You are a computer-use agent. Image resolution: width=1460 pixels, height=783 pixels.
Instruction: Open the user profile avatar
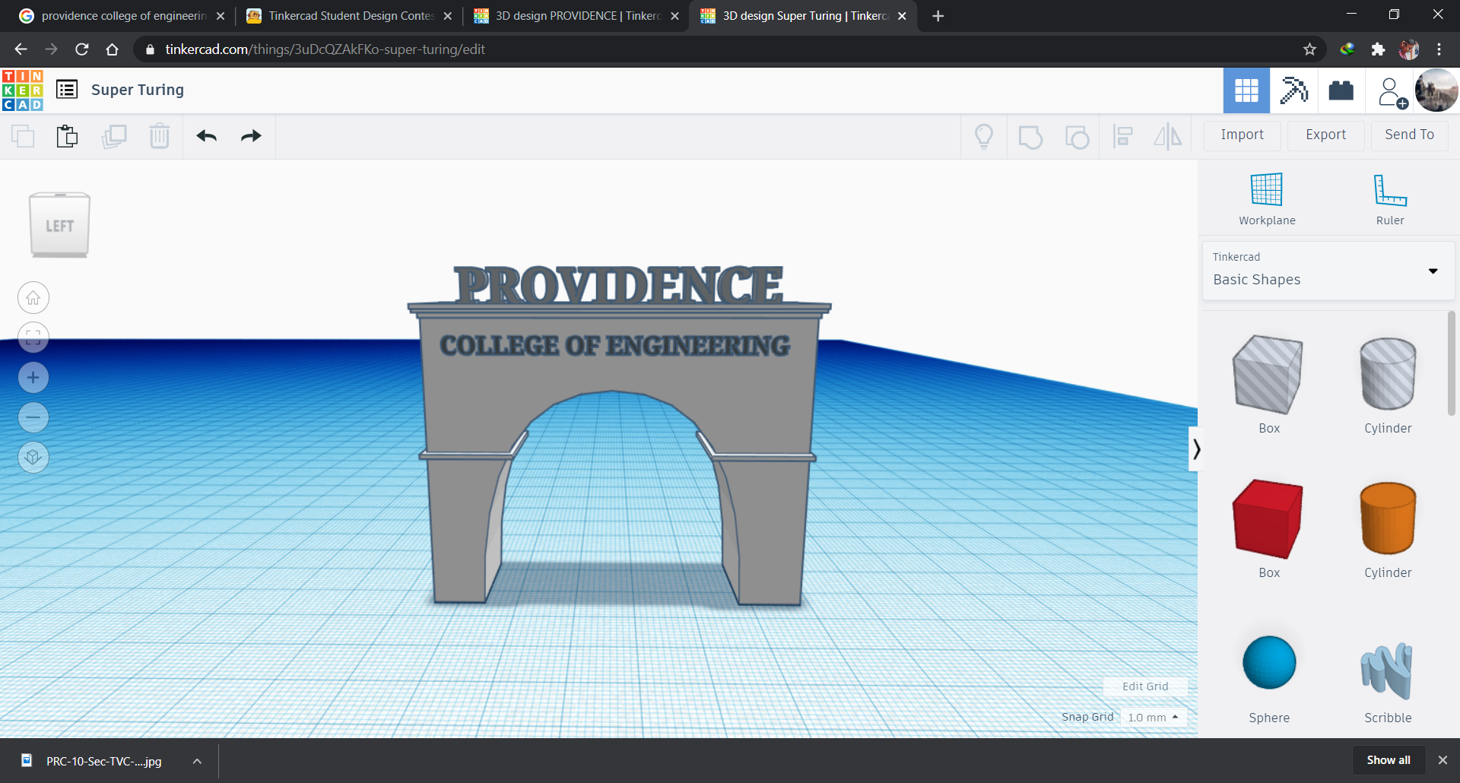click(1436, 90)
